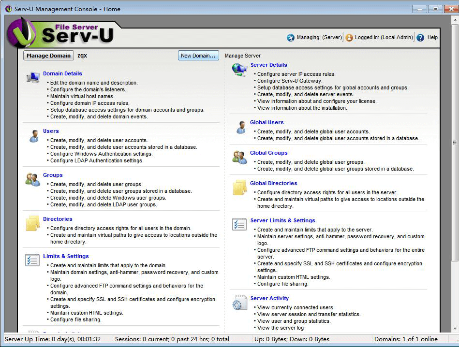The width and height of the screenshot is (459, 347).
Task: Open the Server Activity link
Action: coord(269,298)
